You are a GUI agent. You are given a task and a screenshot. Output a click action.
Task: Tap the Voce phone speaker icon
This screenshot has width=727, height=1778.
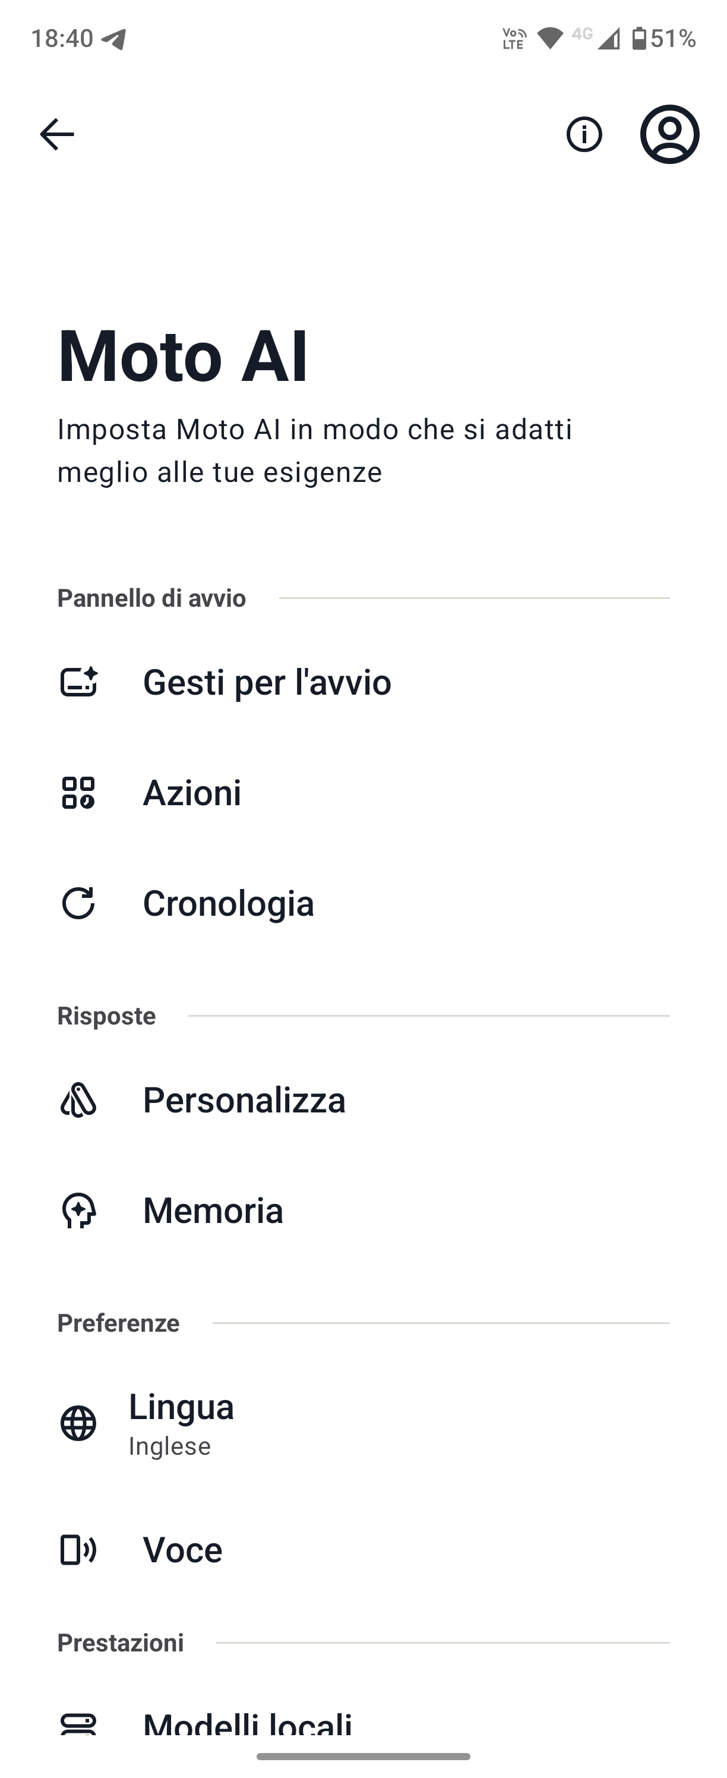click(x=78, y=1550)
